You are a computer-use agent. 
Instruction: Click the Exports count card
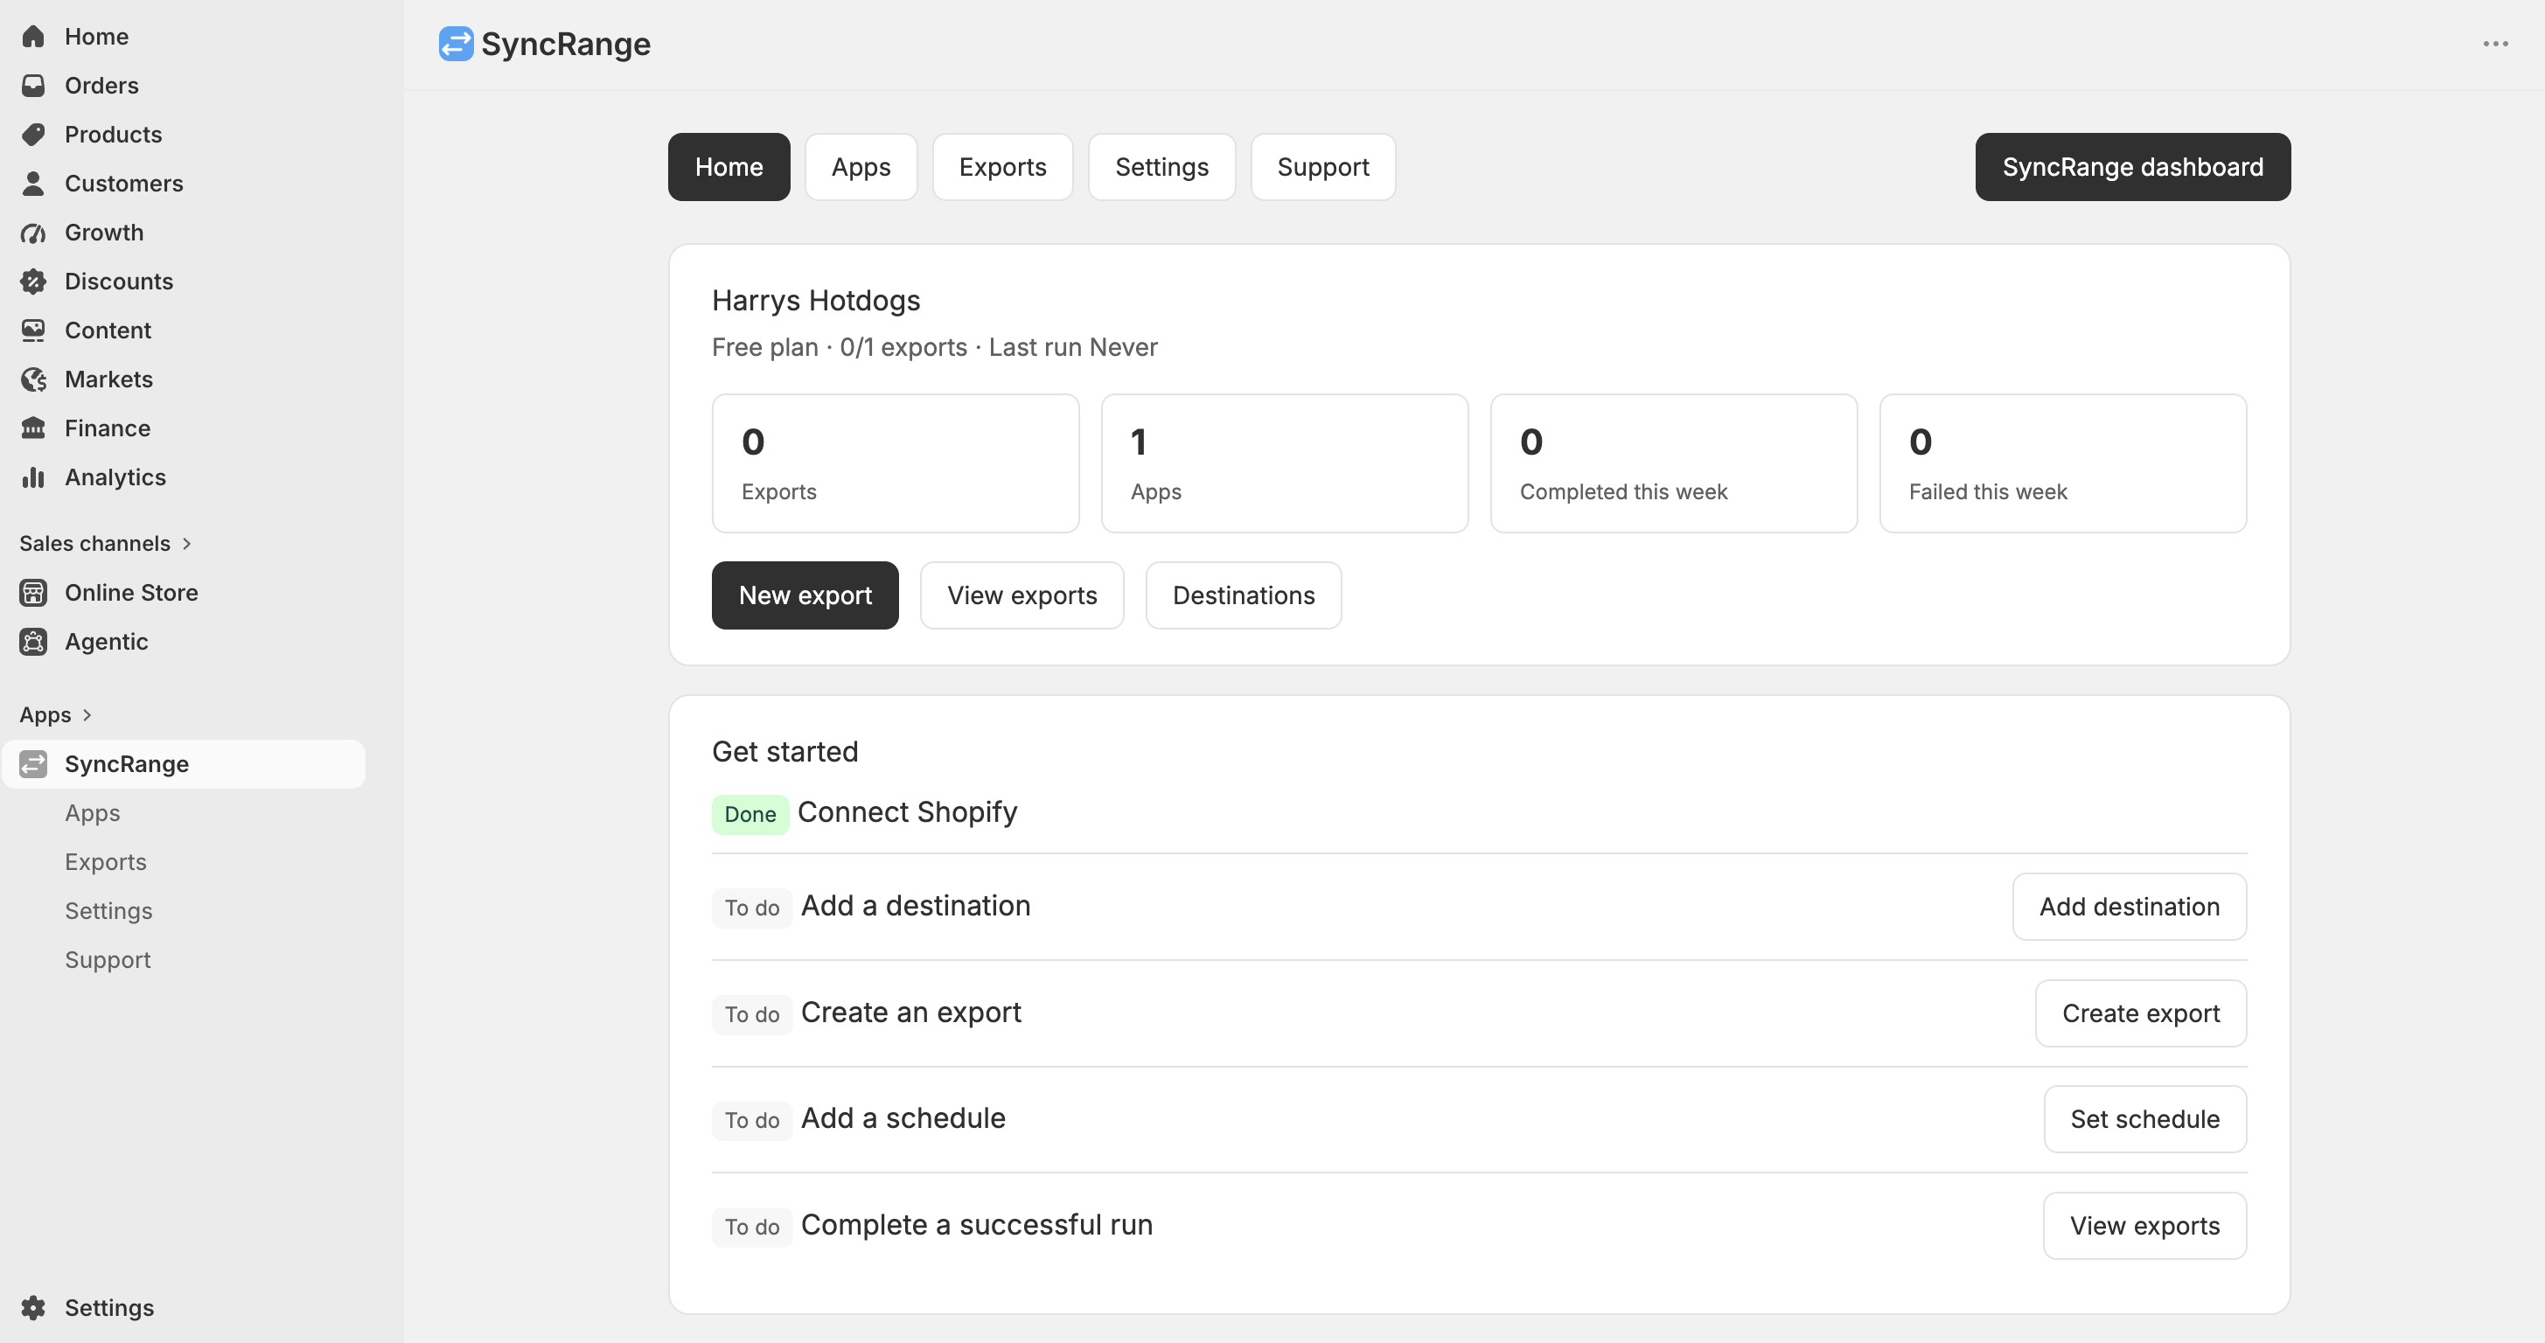[x=895, y=463]
